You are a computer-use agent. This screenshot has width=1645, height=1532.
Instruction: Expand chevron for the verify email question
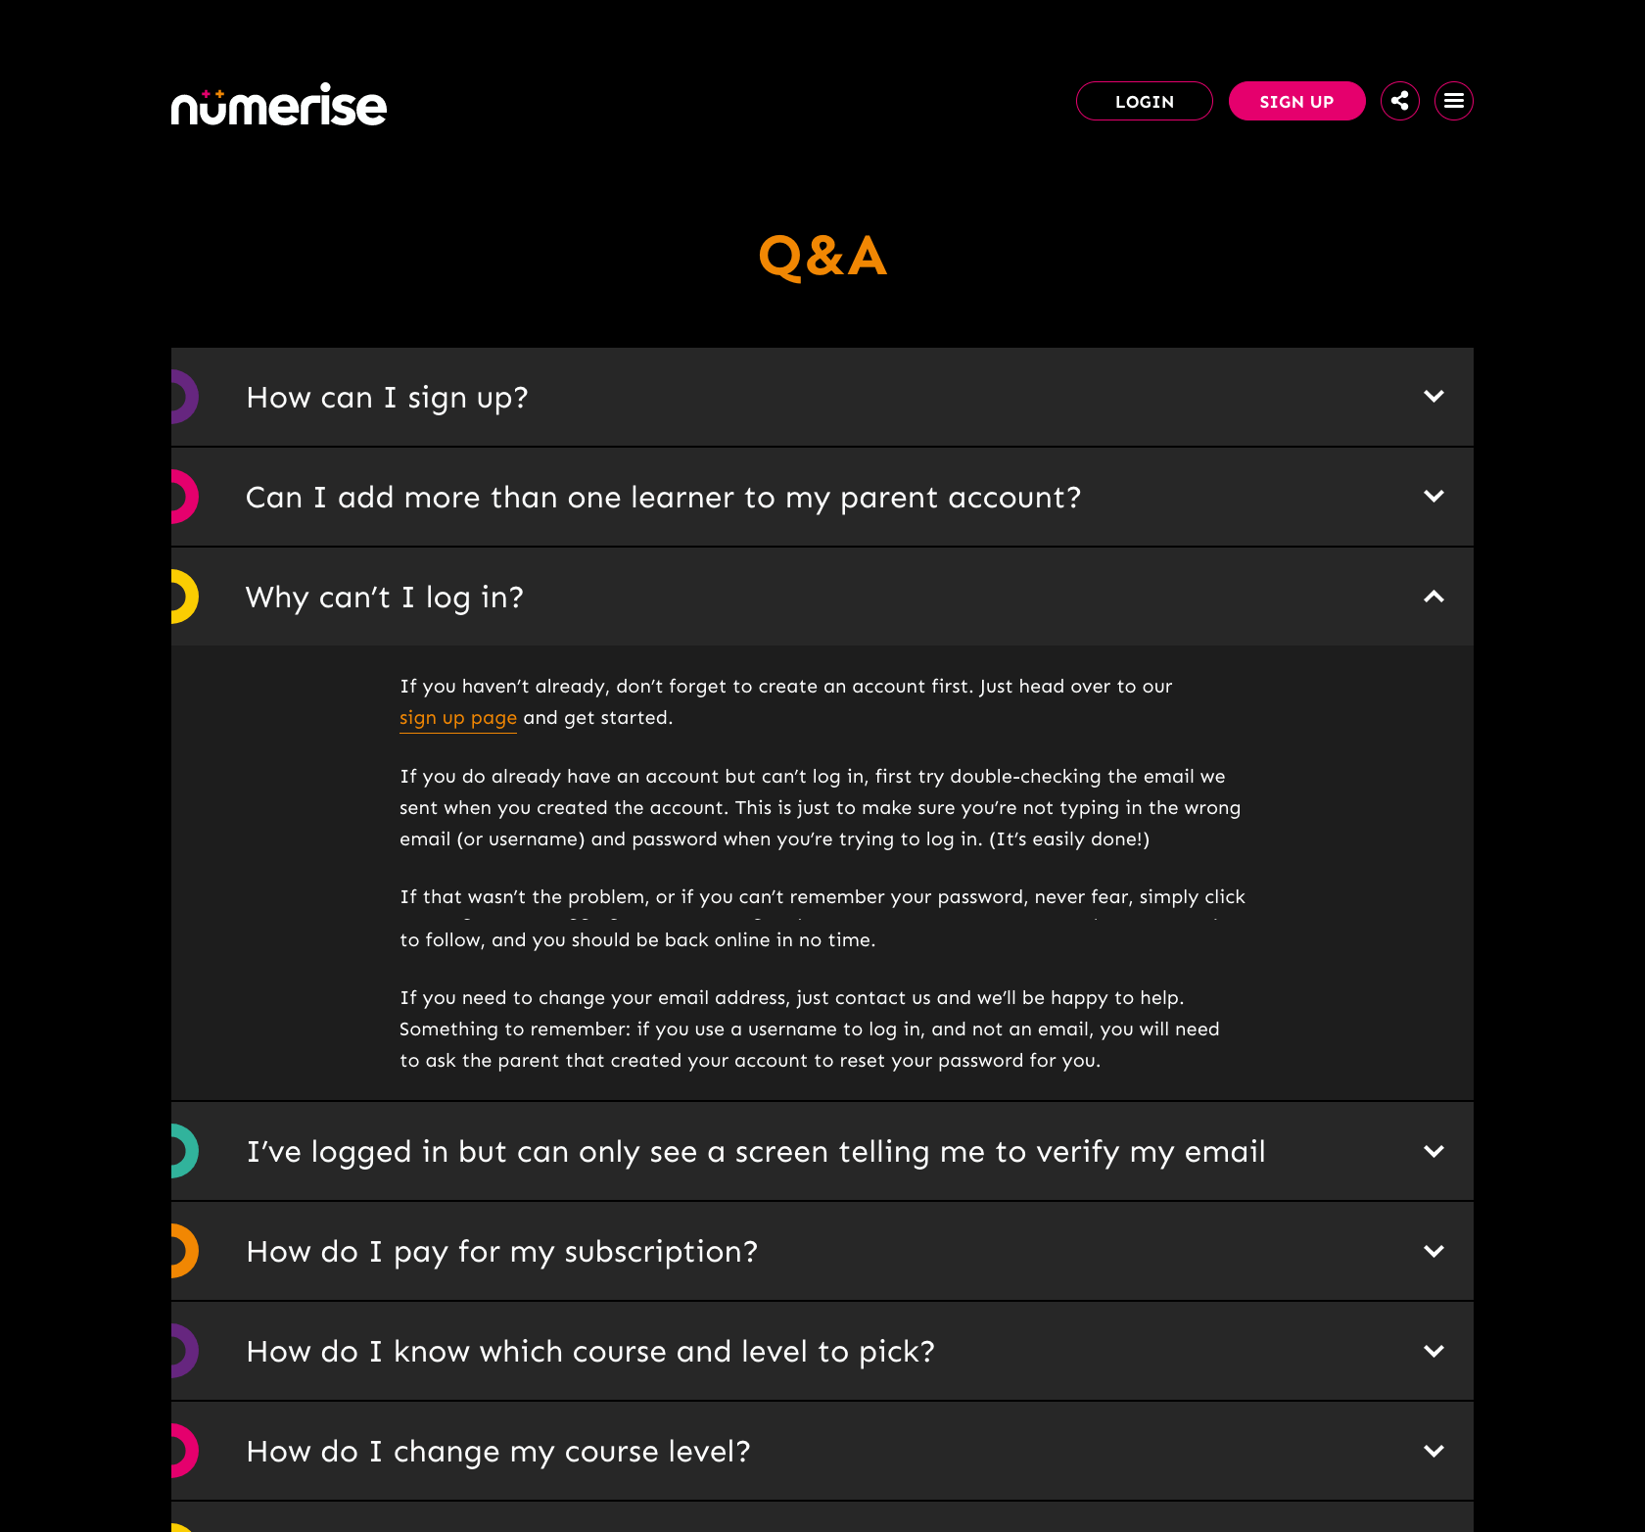click(1433, 1151)
